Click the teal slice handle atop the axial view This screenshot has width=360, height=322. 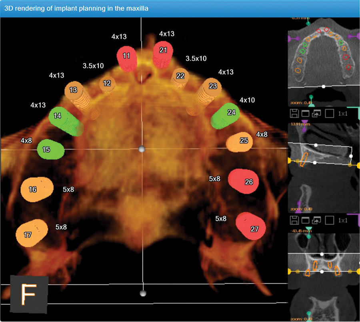(308, 23)
